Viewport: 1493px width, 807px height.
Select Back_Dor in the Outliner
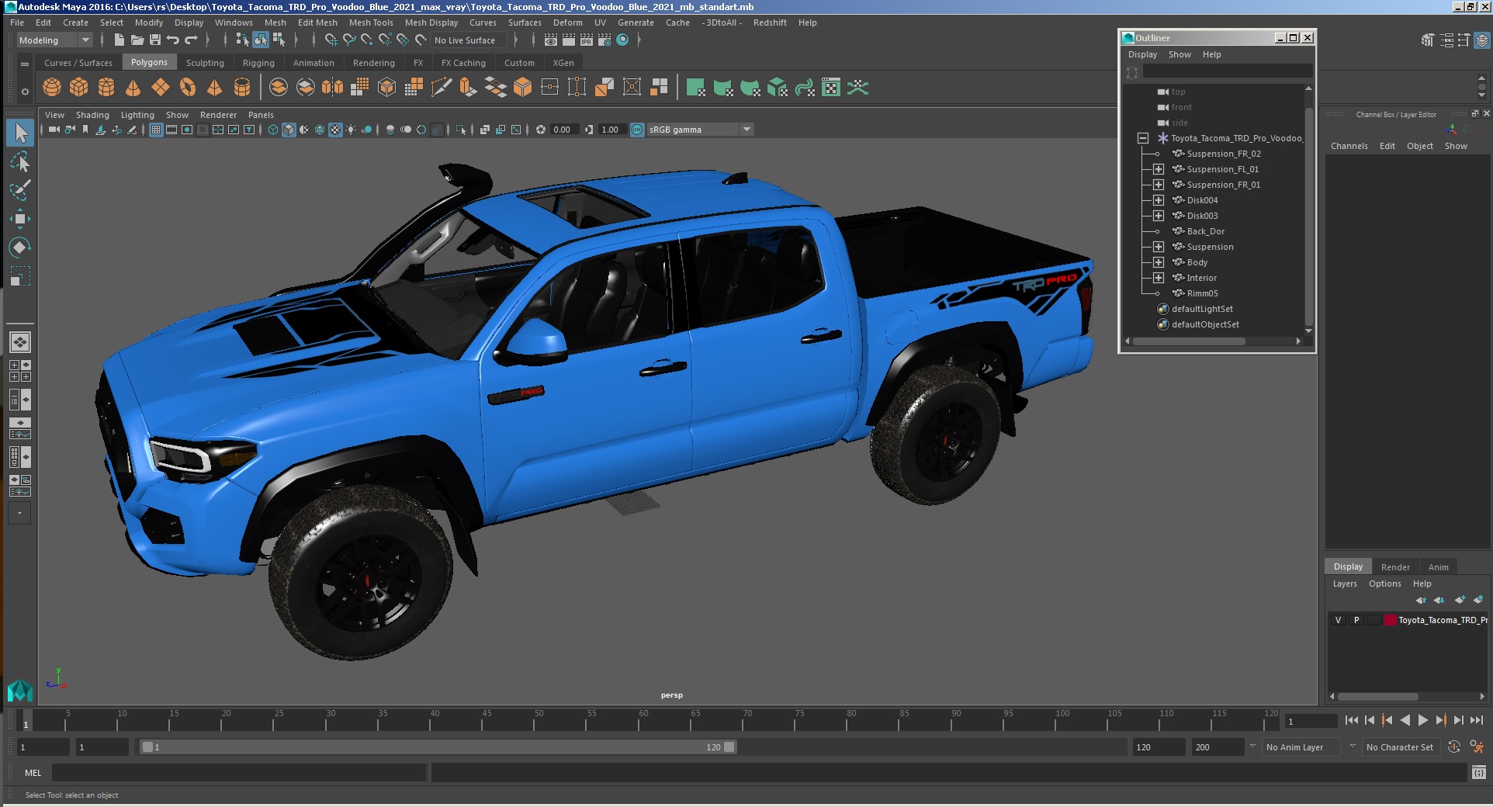click(x=1205, y=231)
